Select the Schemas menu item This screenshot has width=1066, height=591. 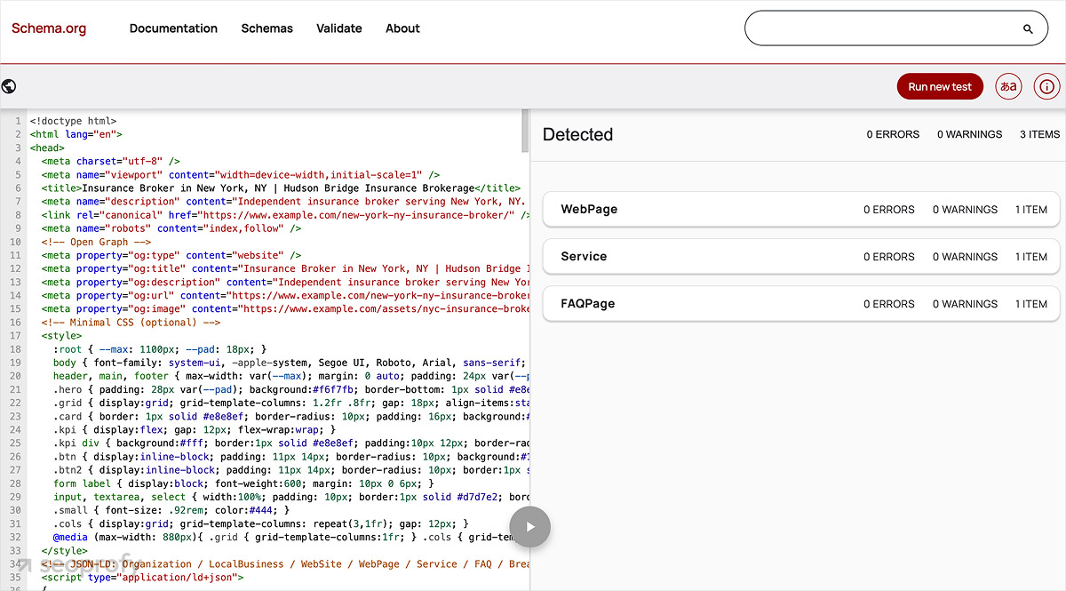(266, 28)
